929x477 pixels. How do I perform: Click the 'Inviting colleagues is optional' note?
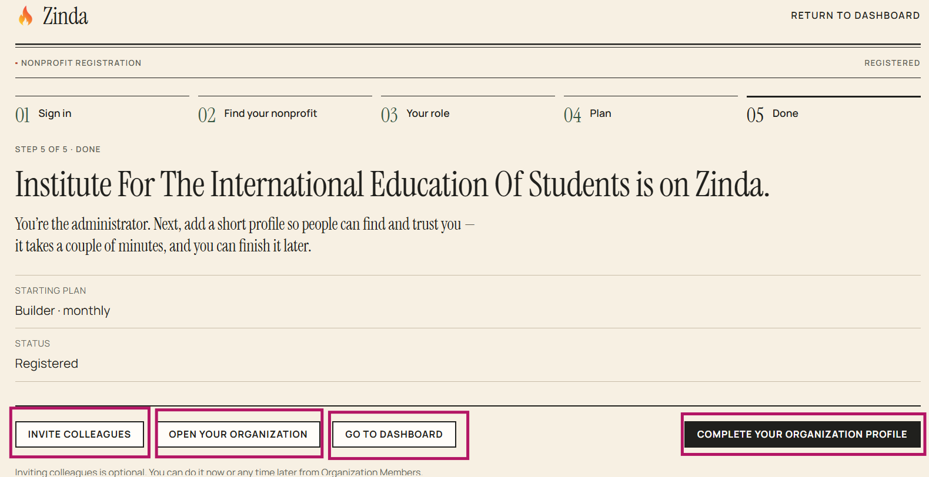click(218, 472)
